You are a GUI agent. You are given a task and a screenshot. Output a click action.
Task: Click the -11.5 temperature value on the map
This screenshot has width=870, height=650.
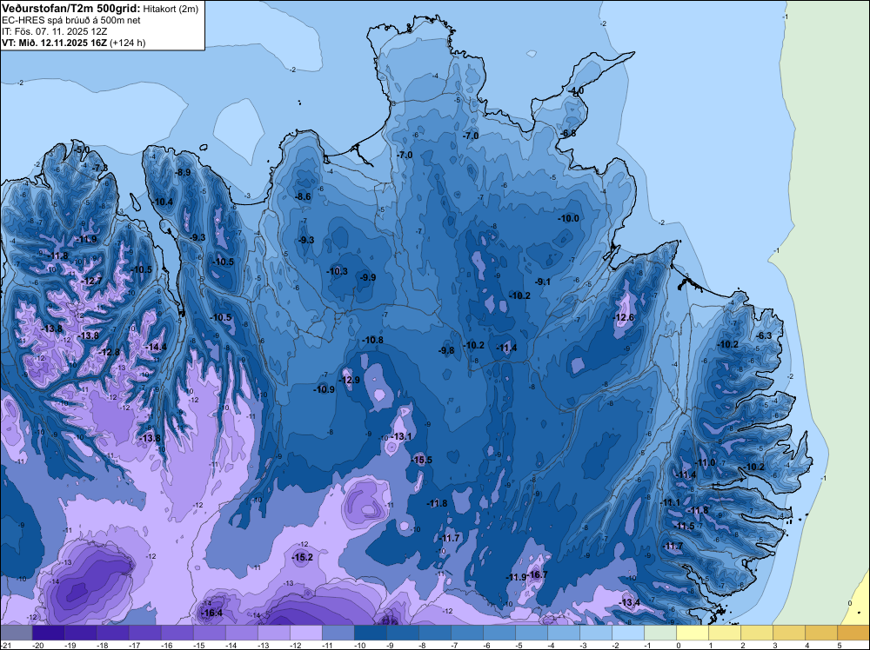click(686, 527)
